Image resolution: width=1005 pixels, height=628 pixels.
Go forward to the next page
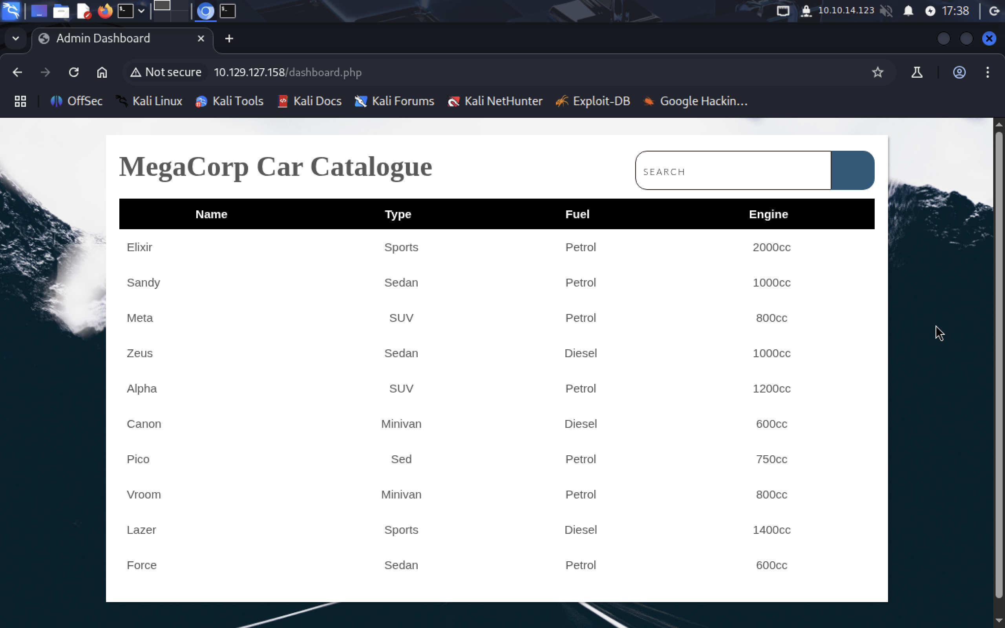[45, 72]
